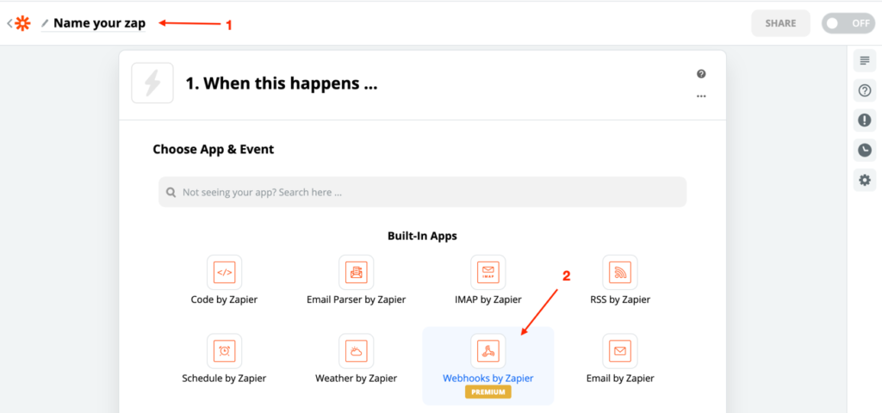The image size is (882, 413).
Task: Select the Email Parser by Zapier icon
Action: click(x=356, y=273)
